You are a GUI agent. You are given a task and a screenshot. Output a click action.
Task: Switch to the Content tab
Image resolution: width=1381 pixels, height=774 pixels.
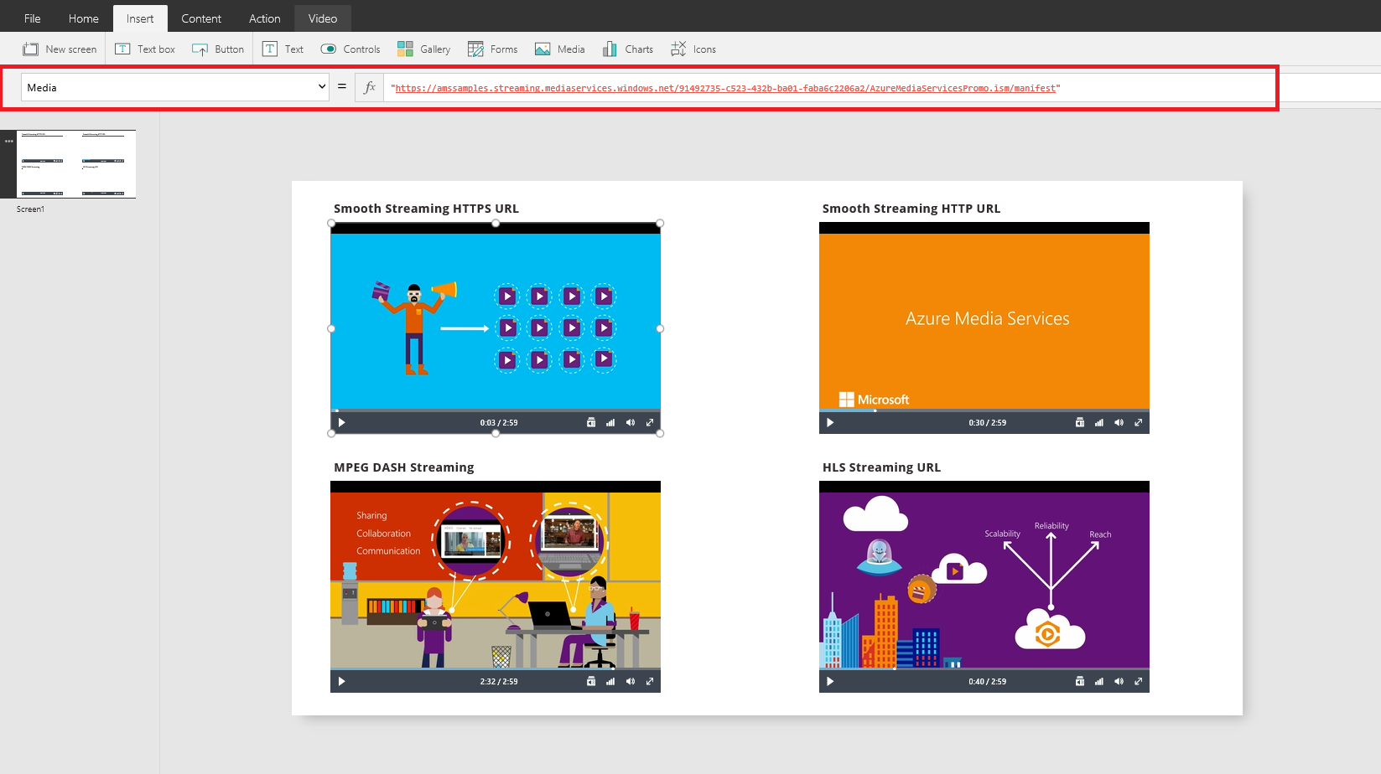(x=201, y=18)
